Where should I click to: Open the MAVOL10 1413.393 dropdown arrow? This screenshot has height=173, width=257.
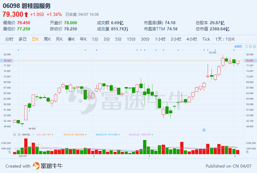[119, 135]
